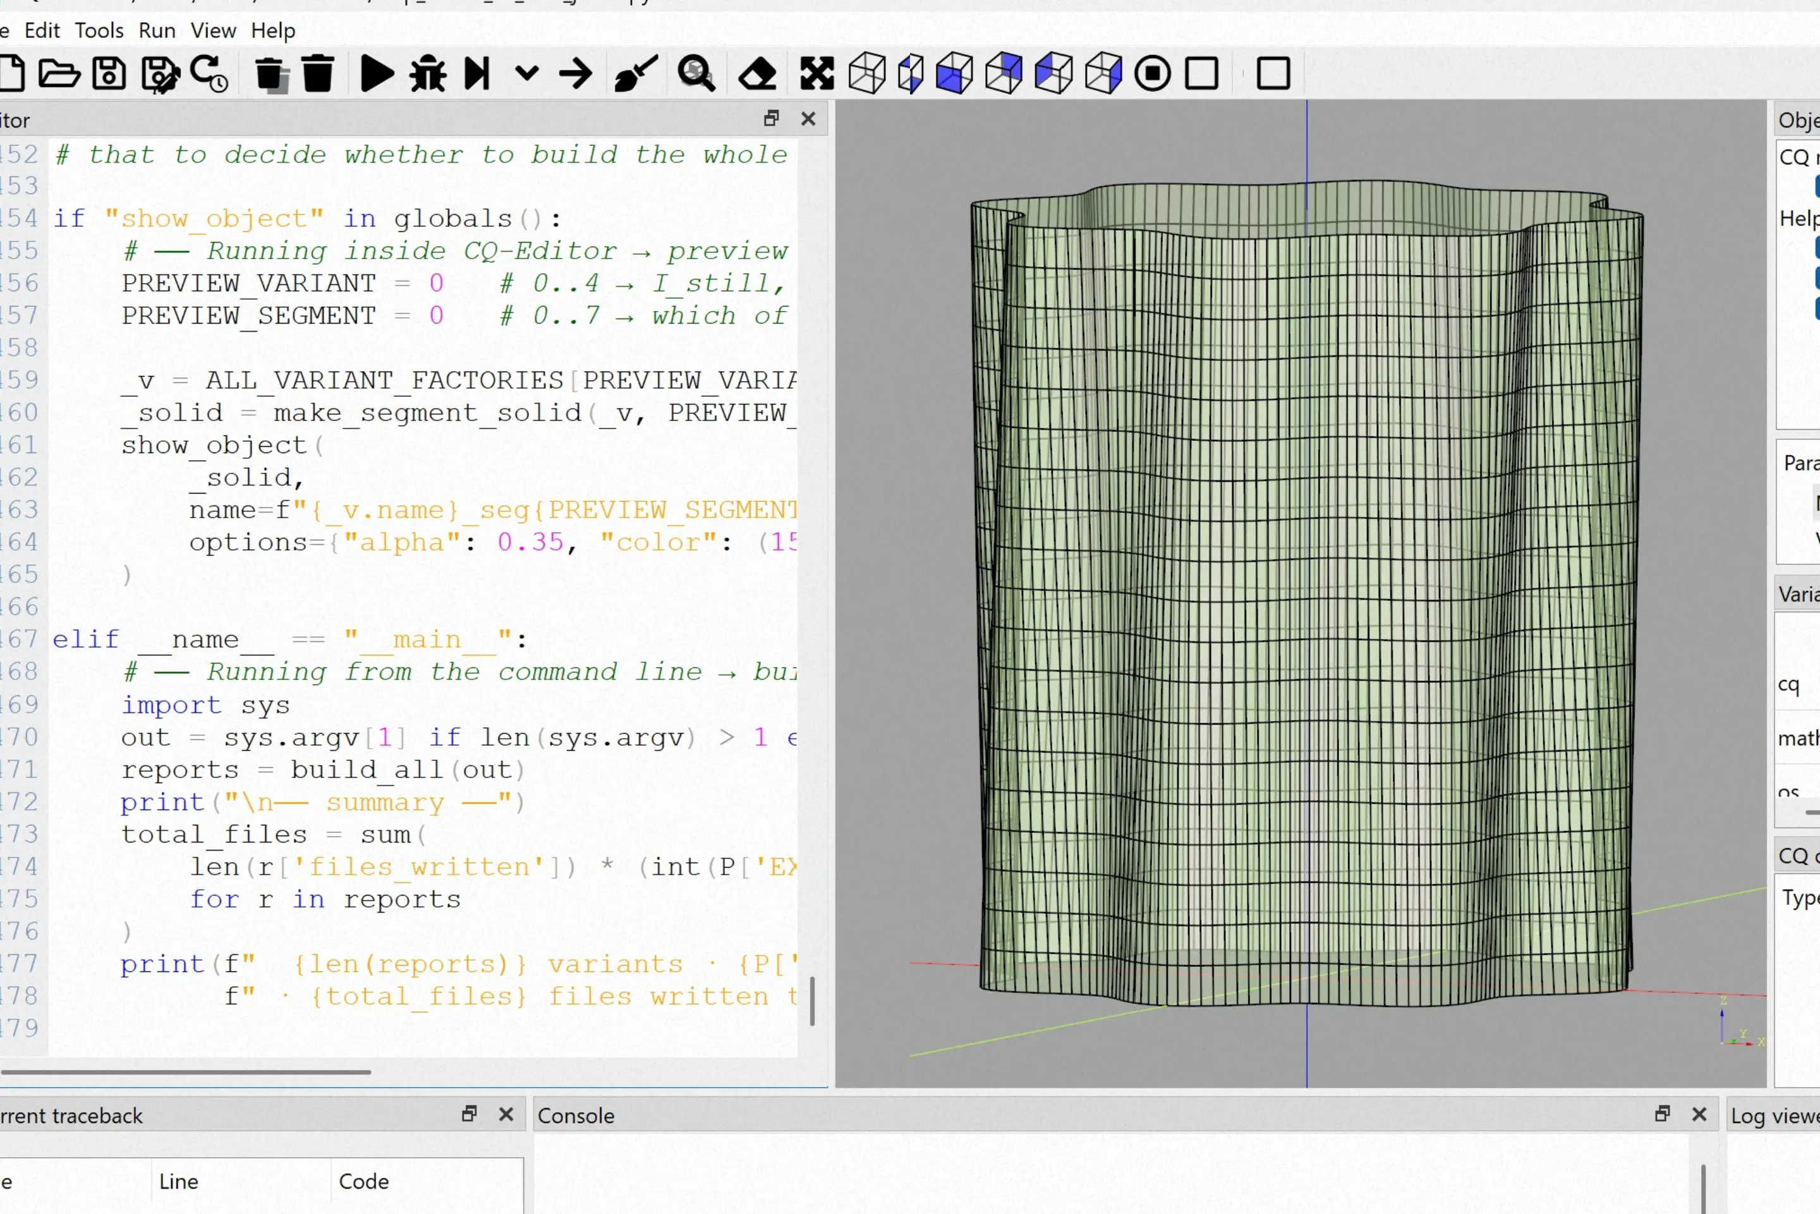1820x1214 pixels.
Task: Open the Run menu
Action: tap(157, 30)
